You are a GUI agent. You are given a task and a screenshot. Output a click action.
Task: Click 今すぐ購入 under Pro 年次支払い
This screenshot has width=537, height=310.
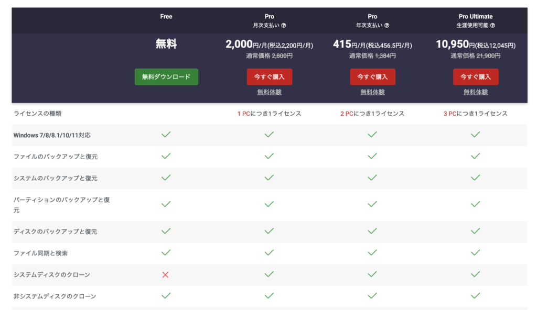click(x=372, y=76)
